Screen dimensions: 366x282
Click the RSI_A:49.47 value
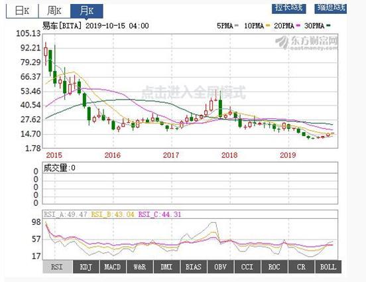pos(66,214)
